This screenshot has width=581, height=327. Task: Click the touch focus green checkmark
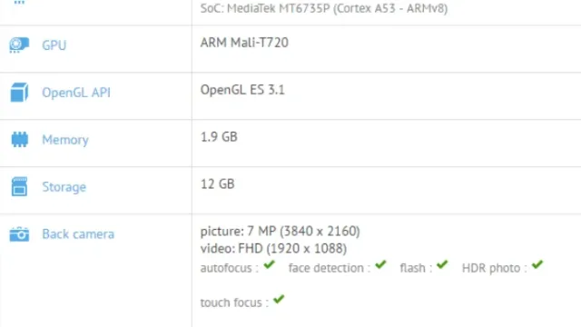tap(279, 299)
